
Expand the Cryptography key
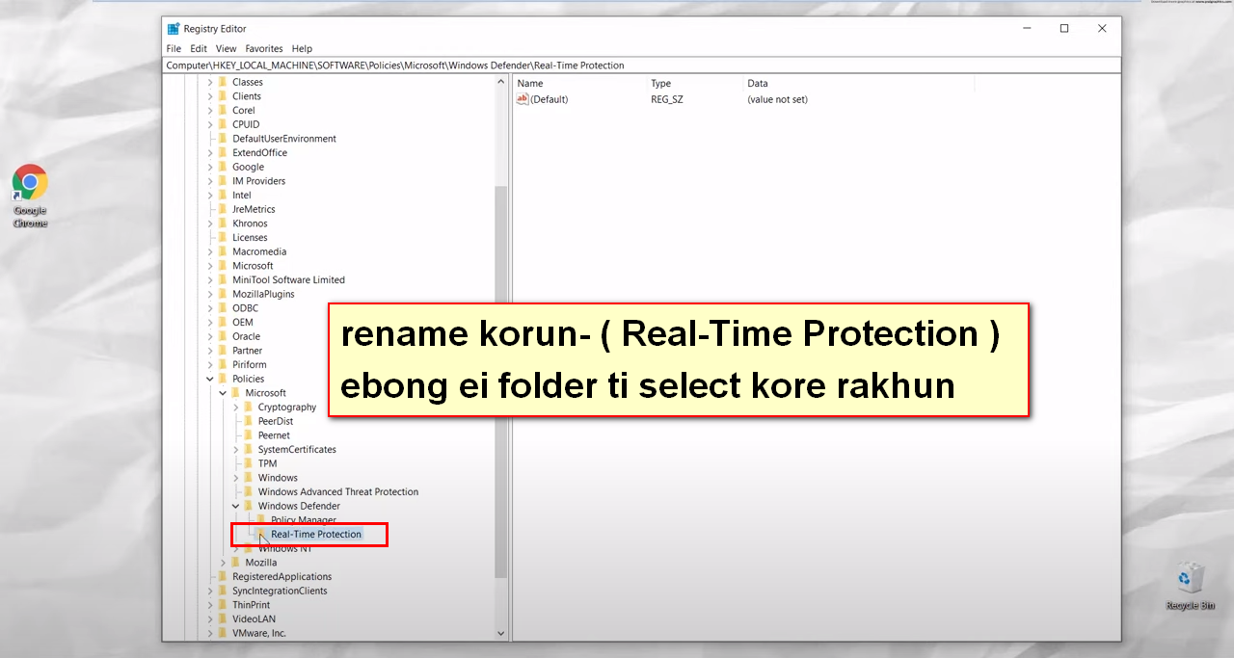(x=236, y=407)
